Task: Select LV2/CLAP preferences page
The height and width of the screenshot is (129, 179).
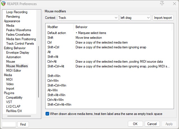Action: point(13,107)
